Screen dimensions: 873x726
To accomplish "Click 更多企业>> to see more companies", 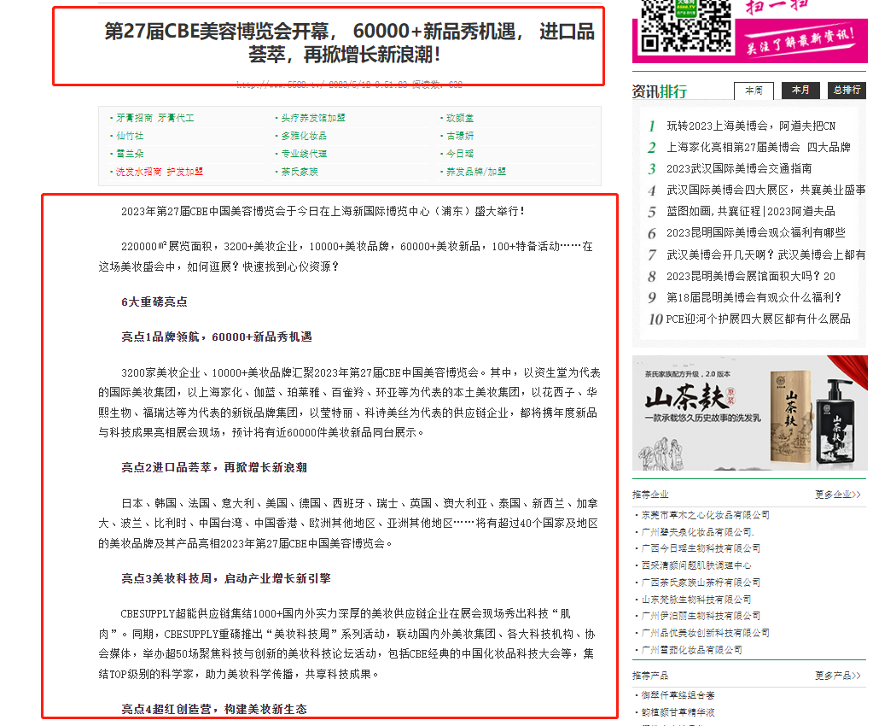I will pyautogui.click(x=836, y=495).
